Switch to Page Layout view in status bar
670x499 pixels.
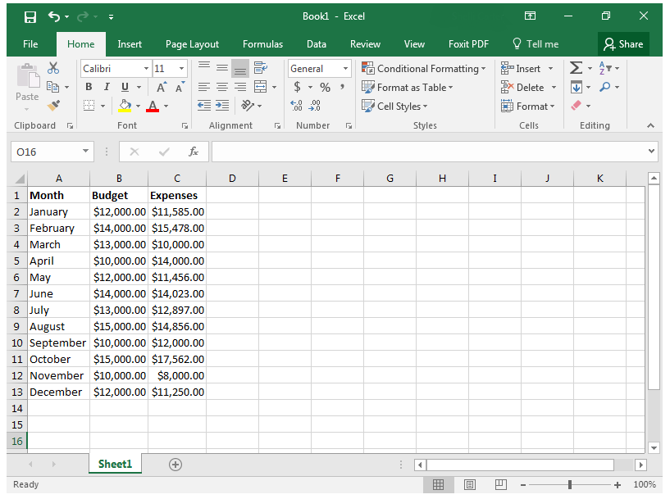pos(470,484)
